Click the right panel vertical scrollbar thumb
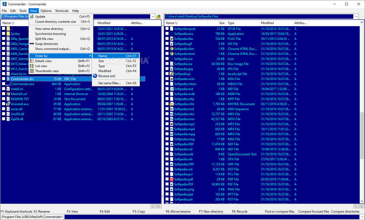365x220 pixels. click(x=362, y=135)
